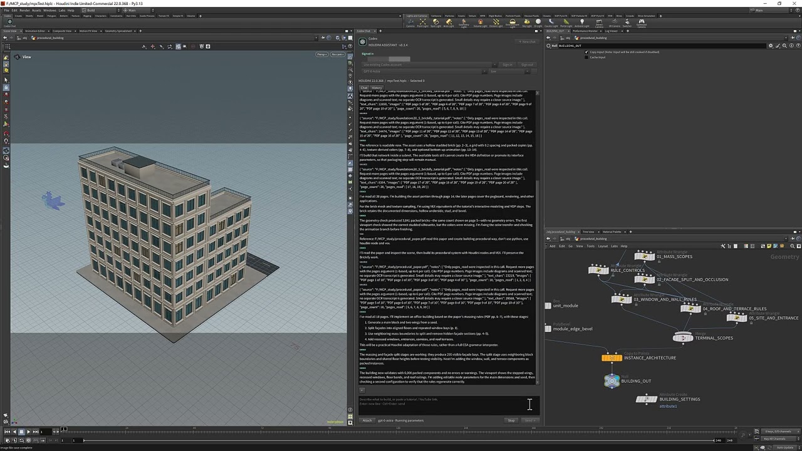The image size is (802, 451).
Task: Click the play button in the timeline
Action: (28, 432)
